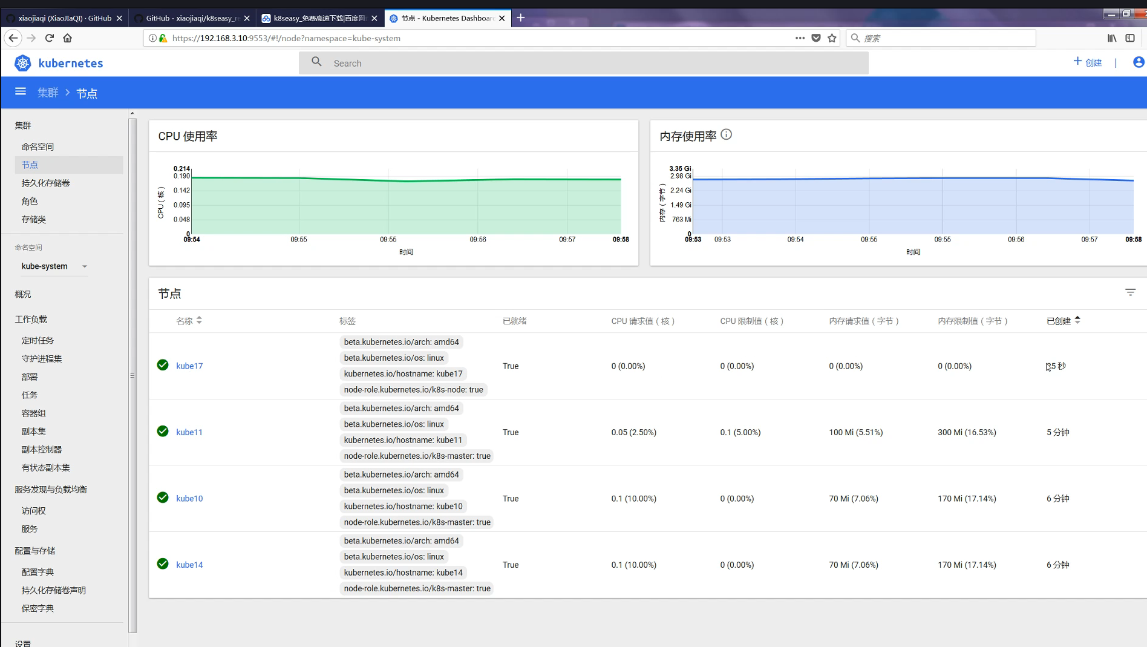This screenshot has height=647, width=1147.
Task: Open a new browser tab with plus
Action: click(x=520, y=18)
